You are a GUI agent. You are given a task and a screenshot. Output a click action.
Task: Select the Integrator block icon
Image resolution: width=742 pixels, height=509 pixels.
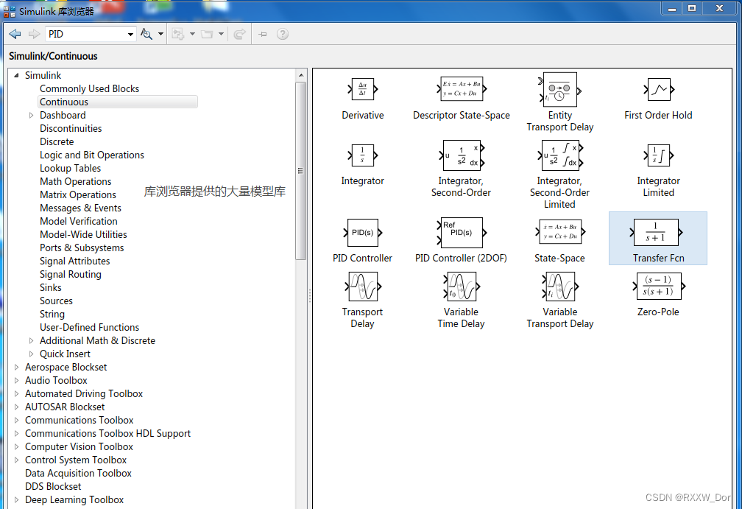click(x=362, y=155)
